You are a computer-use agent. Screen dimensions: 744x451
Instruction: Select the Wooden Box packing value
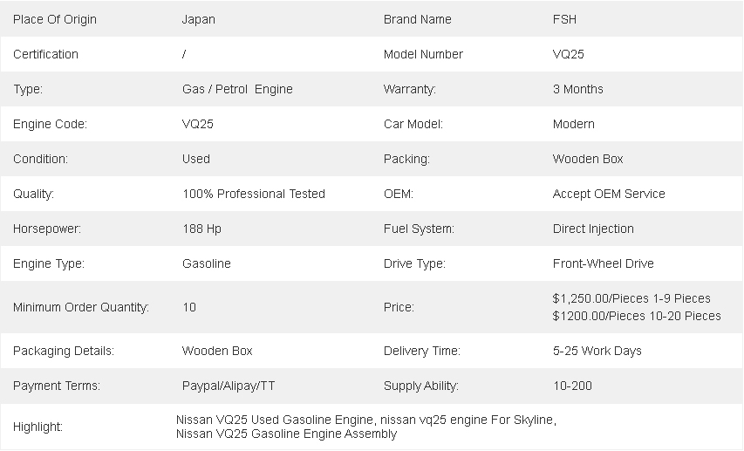588,159
